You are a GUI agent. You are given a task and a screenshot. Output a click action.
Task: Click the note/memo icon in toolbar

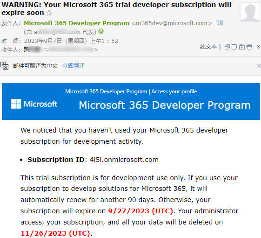pyautogui.click(x=234, y=47)
